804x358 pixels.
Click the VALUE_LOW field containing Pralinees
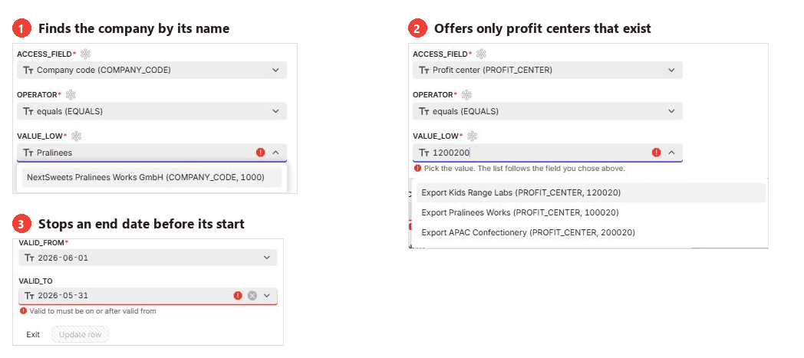click(x=152, y=153)
